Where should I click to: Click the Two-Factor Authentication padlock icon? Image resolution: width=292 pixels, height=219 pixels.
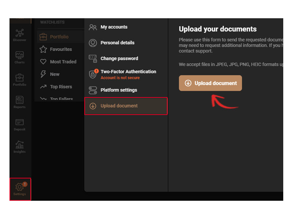click(x=93, y=74)
